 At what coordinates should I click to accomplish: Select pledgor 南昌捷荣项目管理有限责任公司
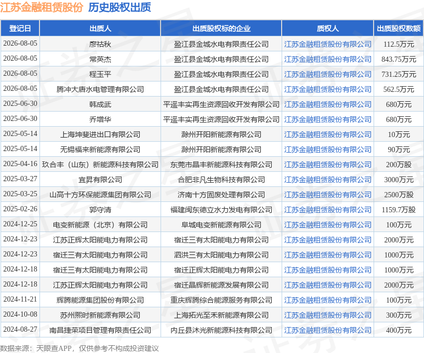click(100, 330)
